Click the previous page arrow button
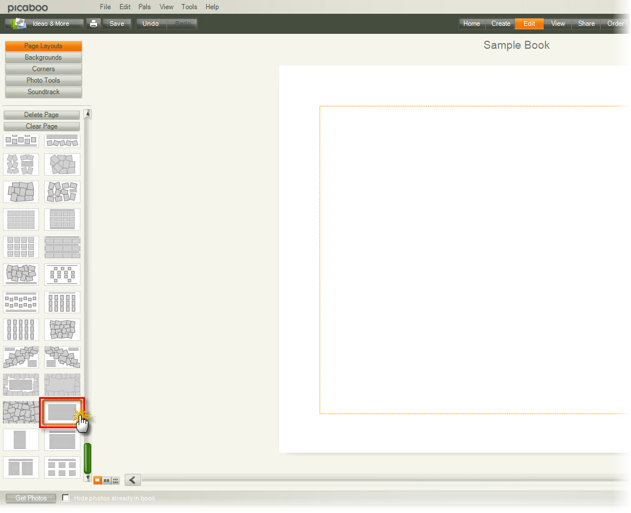Image resolution: width=631 pixels, height=513 pixels. 133,480
